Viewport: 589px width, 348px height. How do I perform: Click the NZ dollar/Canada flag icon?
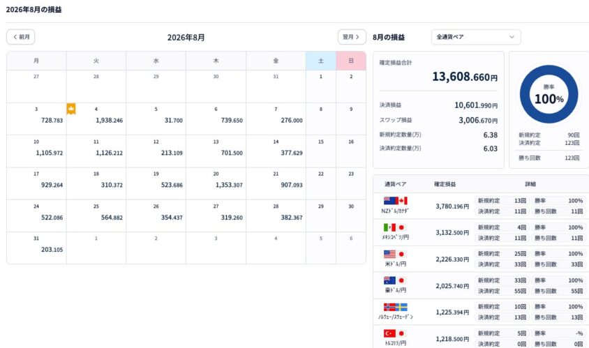click(396, 201)
